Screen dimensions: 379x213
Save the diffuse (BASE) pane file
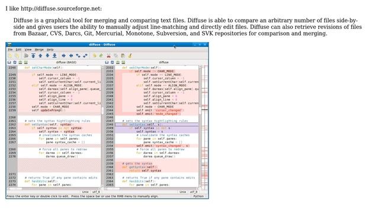coord(20,62)
